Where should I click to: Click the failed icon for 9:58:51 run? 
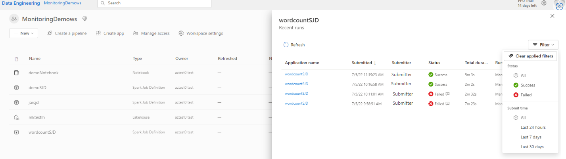[431, 103]
